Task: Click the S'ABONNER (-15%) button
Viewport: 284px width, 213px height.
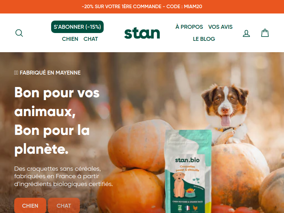Action: pyautogui.click(x=77, y=27)
